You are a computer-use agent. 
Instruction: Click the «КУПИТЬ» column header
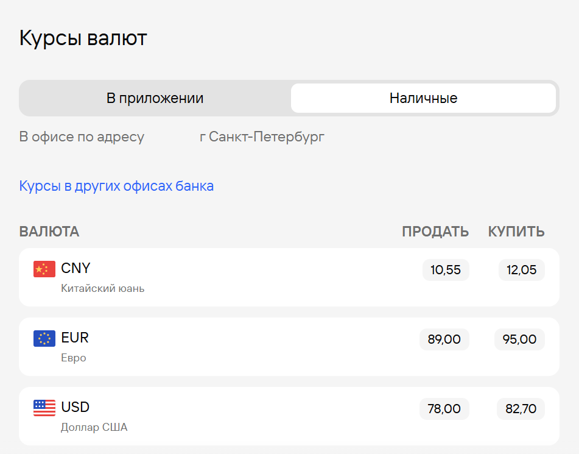pyautogui.click(x=516, y=232)
